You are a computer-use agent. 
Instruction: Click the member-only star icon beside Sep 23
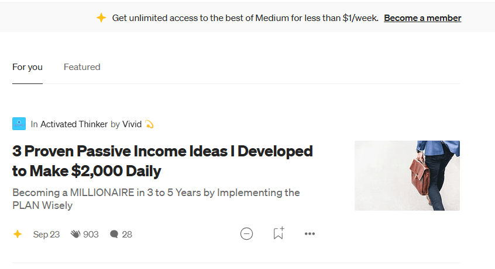coord(18,235)
